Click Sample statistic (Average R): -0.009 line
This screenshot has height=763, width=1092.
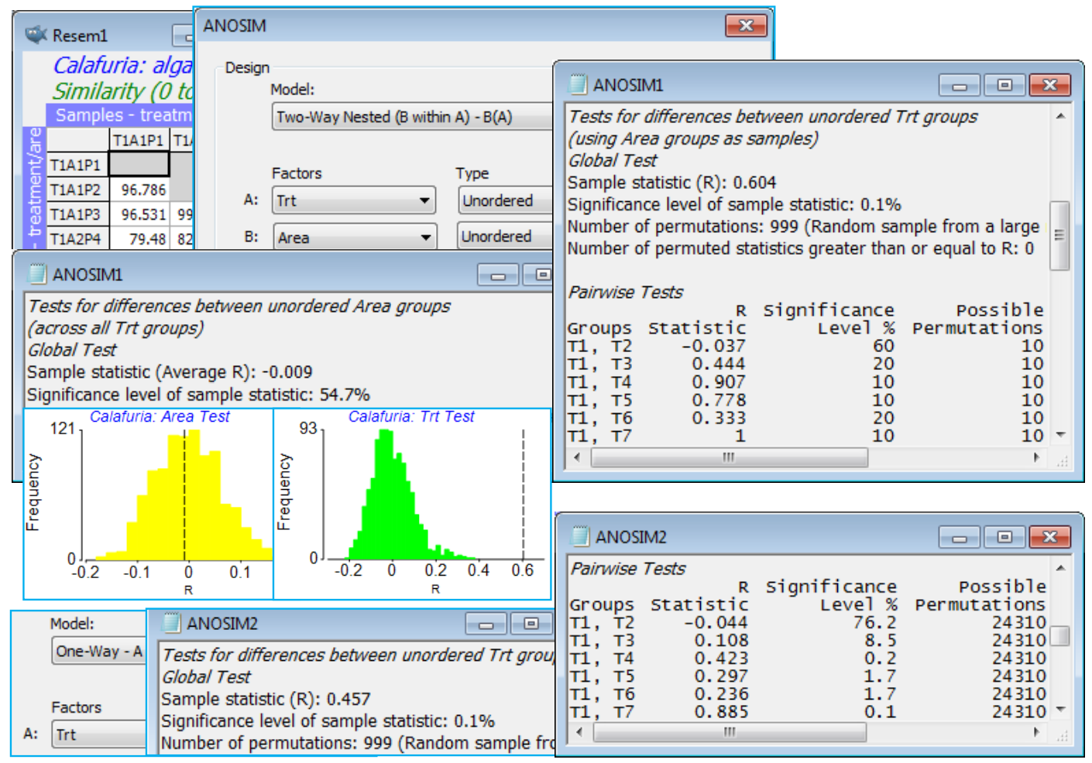tap(170, 372)
